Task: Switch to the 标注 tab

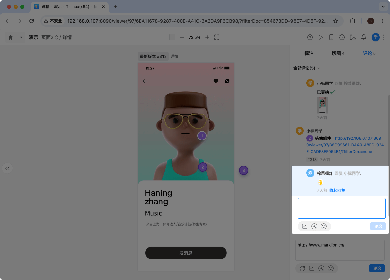Action: point(309,53)
